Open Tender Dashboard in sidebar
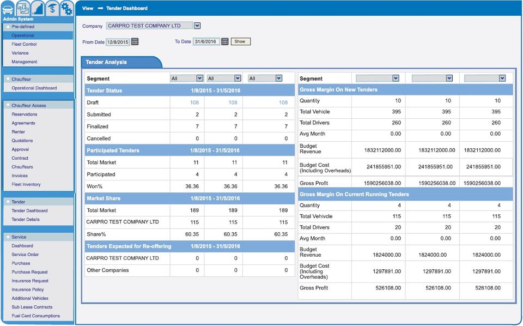Viewport: 523px width, 326px height. (29, 210)
